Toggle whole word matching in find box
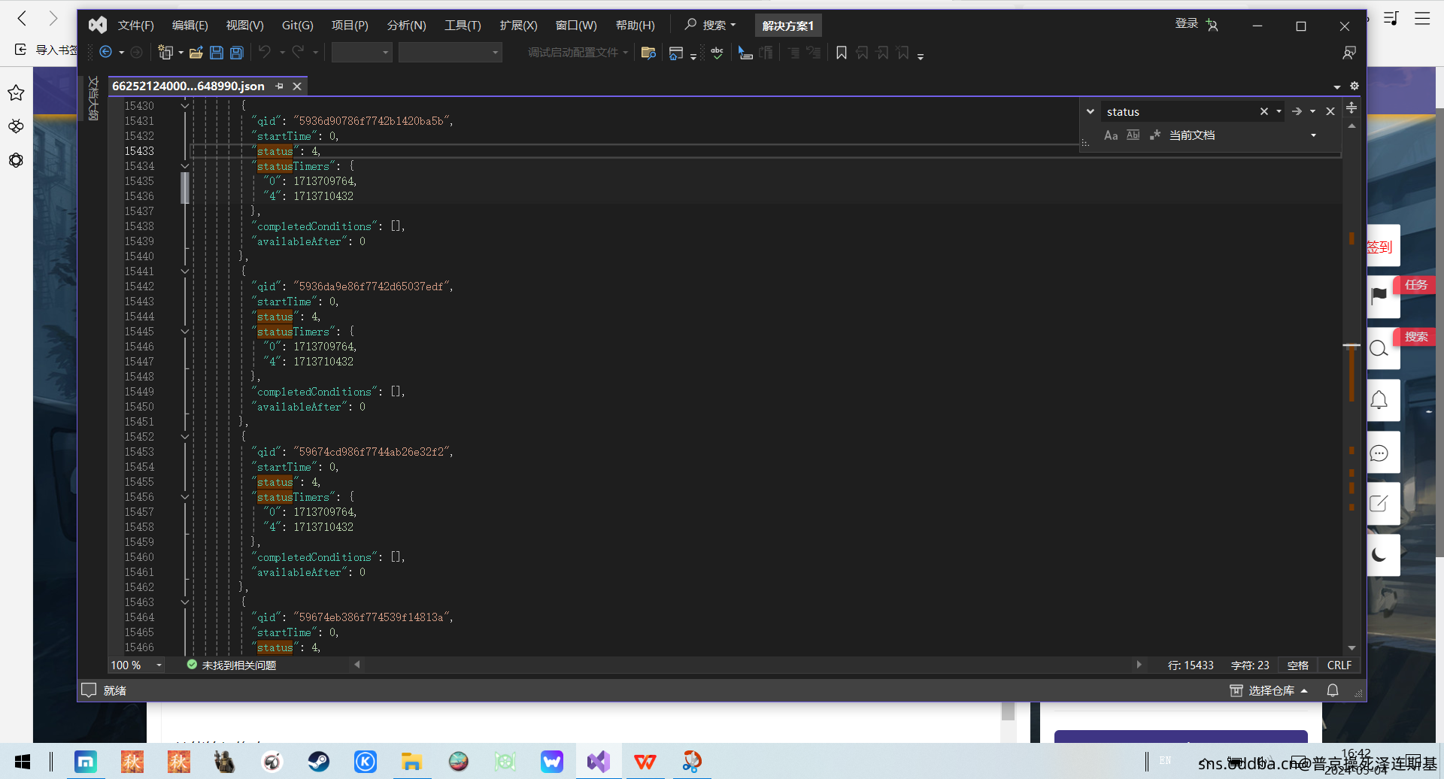This screenshot has width=1444, height=779. (1133, 135)
